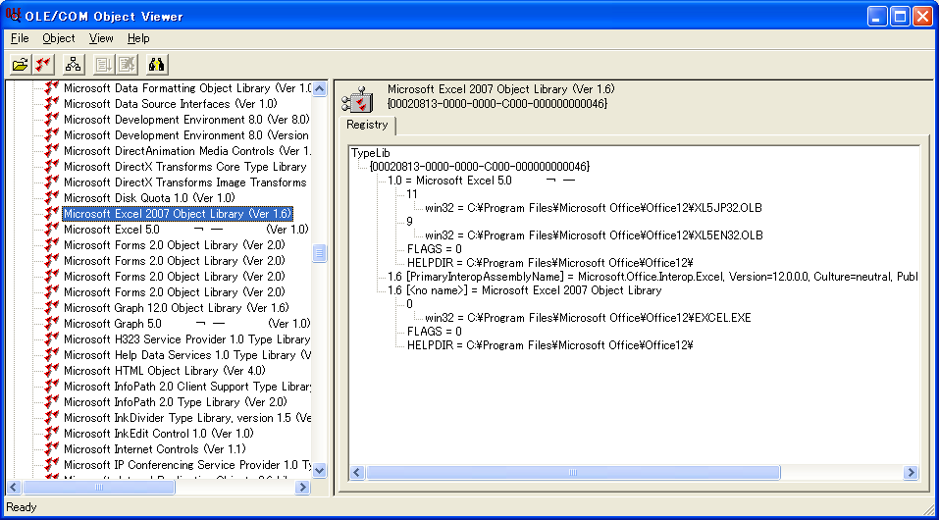Select Microsoft InfoPath 2.0 Client Support Type Library
Image resolution: width=939 pixels, height=520 pixels.
(187, 386)
